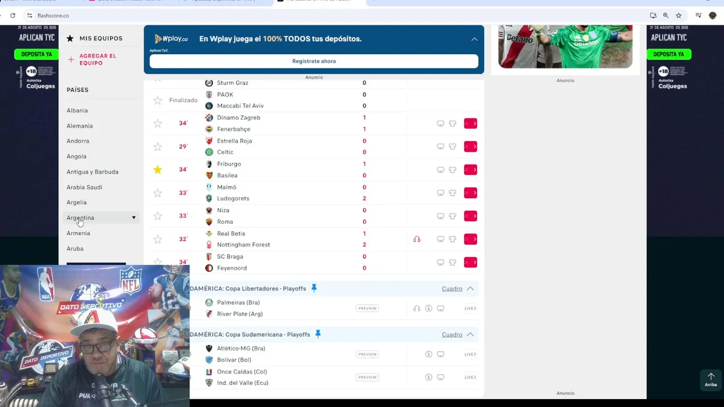Open TV icon for Niza vs Roma
This screenshot has height=407, width=724.
pos(441,216)
